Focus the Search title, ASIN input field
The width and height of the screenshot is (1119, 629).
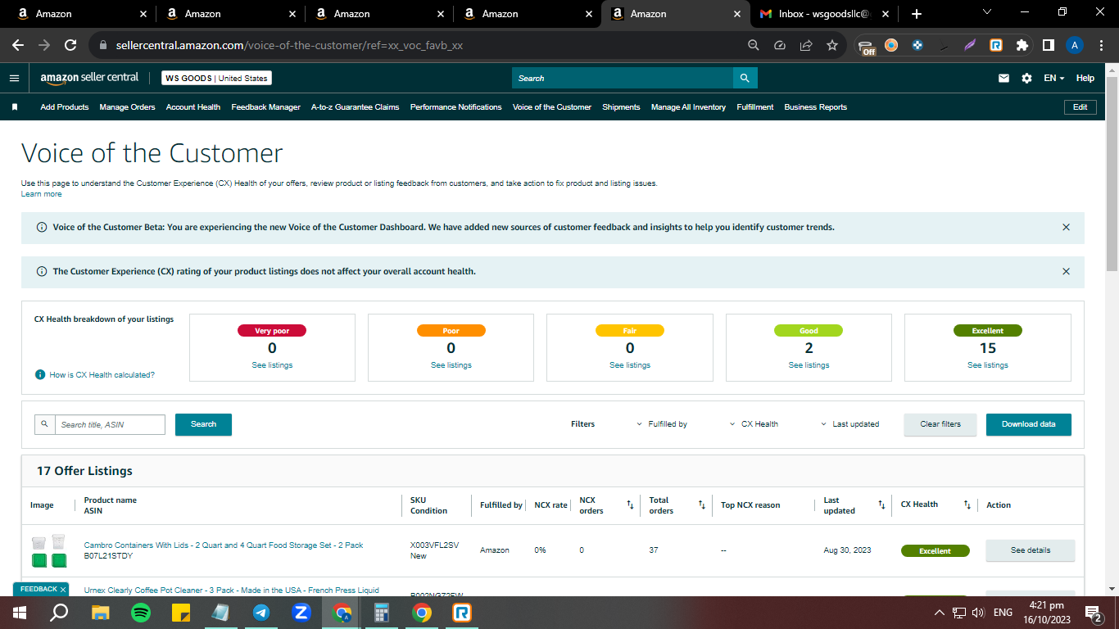click(x=111, y=424)
